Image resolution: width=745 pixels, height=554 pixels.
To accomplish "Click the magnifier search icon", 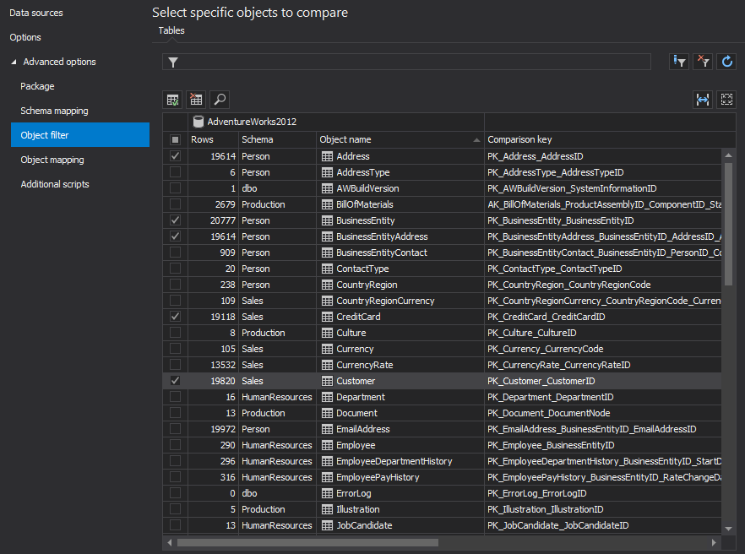I will [220, 100].
